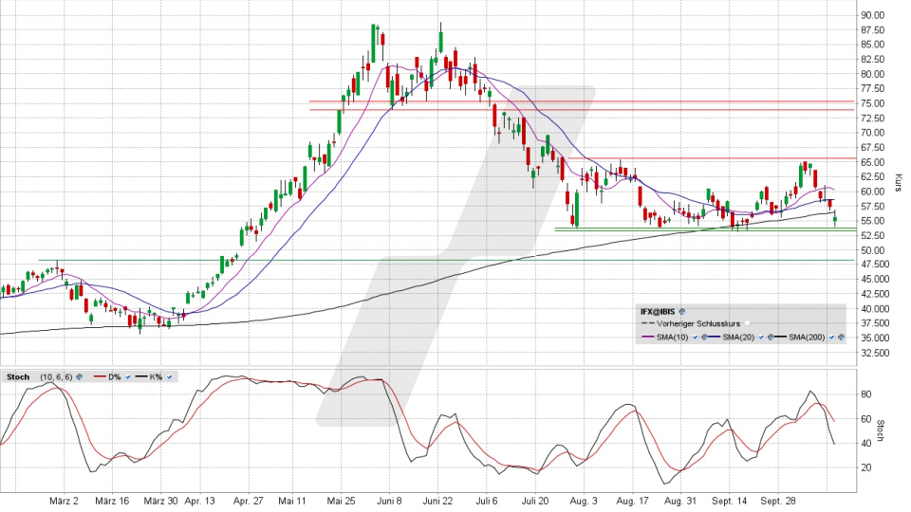Open IFX@IBIS series settings icon
911x512 pixels.
(682, 312)
